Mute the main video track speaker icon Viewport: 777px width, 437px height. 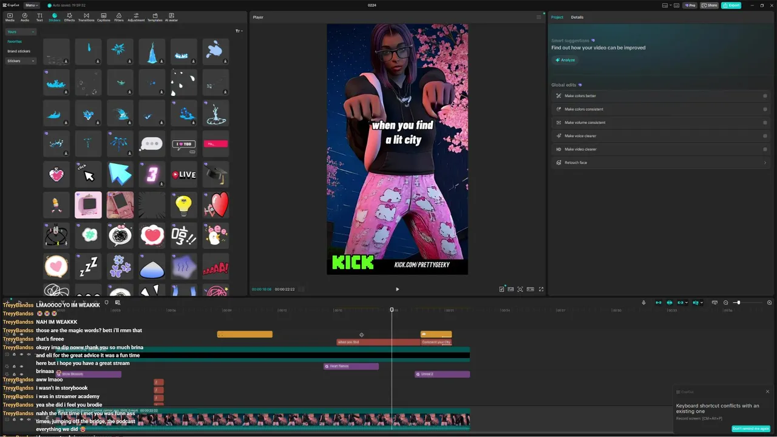click(29, 419)
